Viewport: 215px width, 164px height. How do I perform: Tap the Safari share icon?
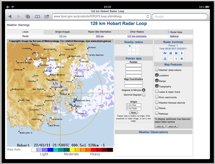[47, 16]
